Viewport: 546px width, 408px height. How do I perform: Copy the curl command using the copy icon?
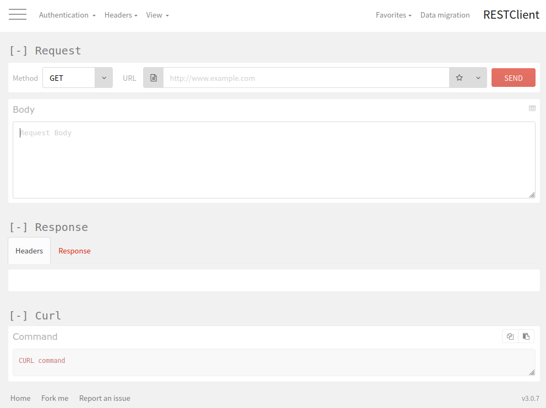(x=510, y=336)
